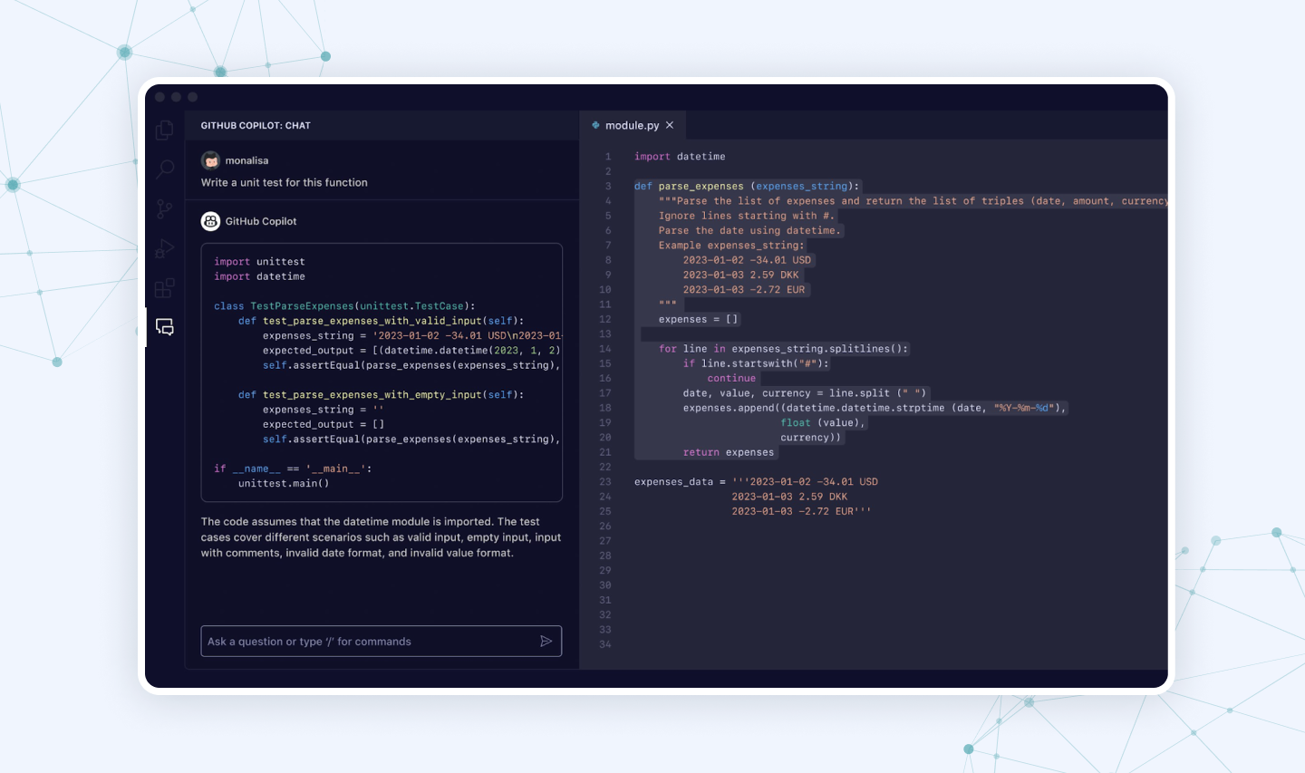Click 'def parse_expenses' on editor line 3
The width and height of the screenshot is (1305, 773).
[689, 186]
